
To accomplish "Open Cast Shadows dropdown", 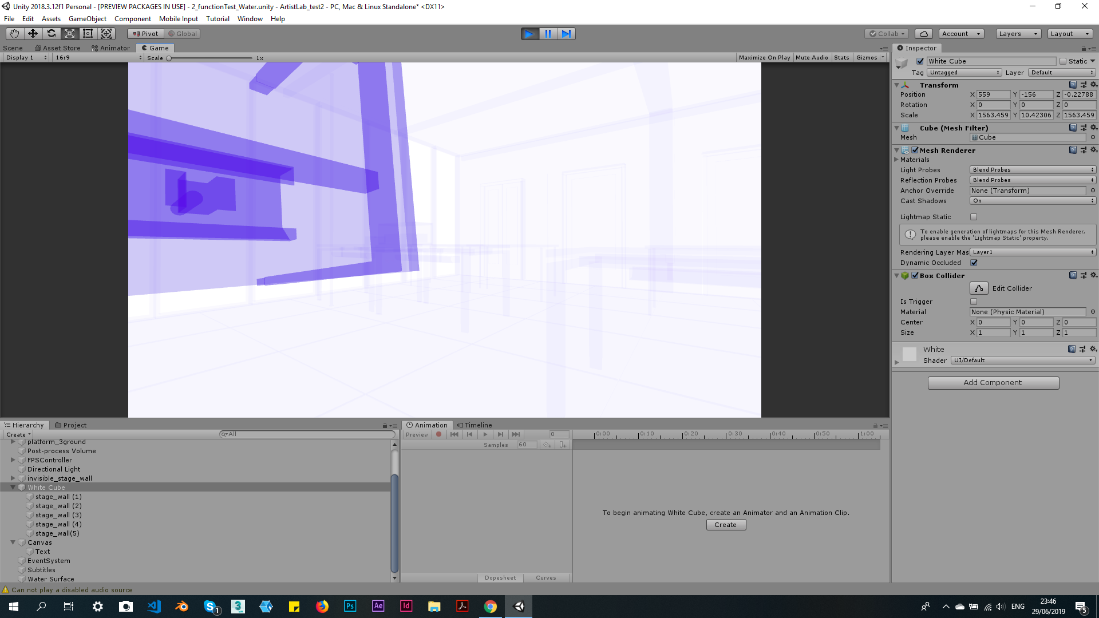I will coord(1033,201).
